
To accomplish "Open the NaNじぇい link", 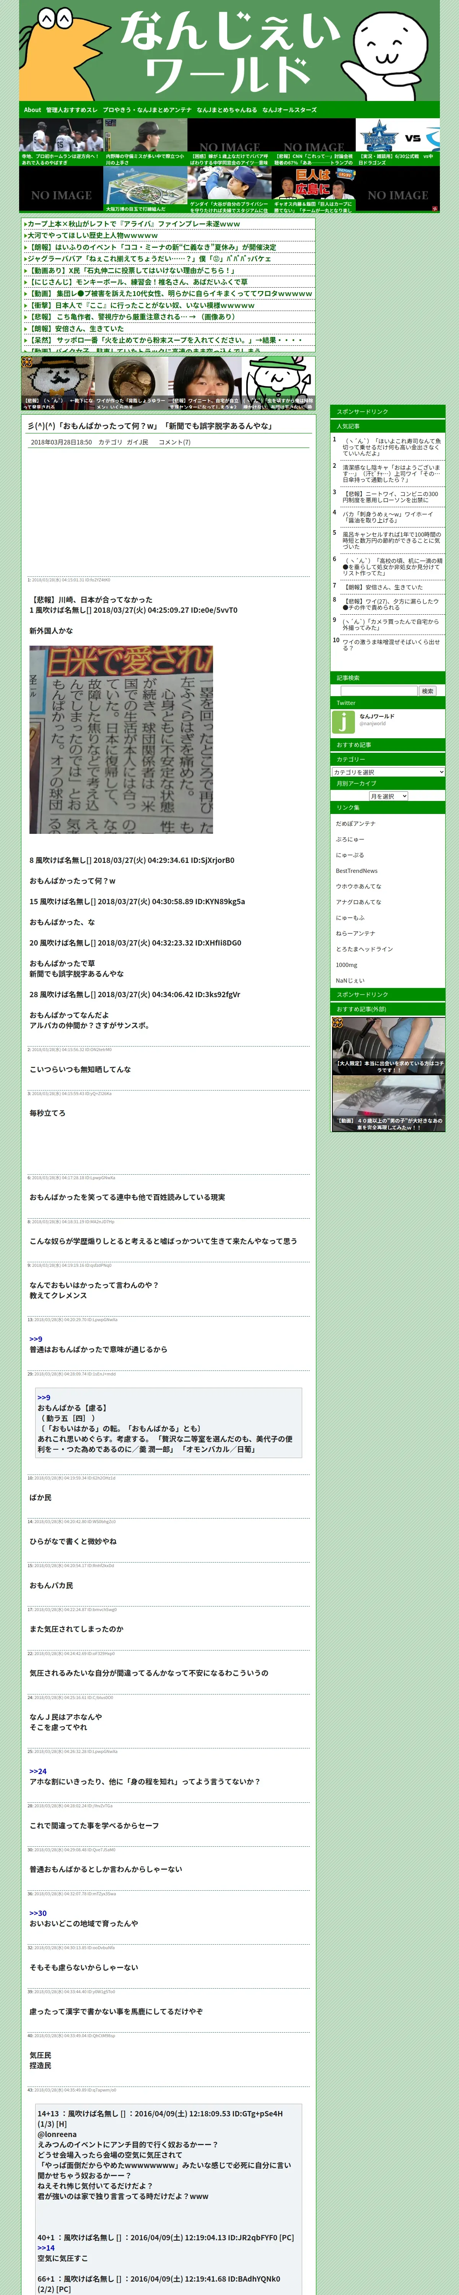I will [x=350, y=980].
